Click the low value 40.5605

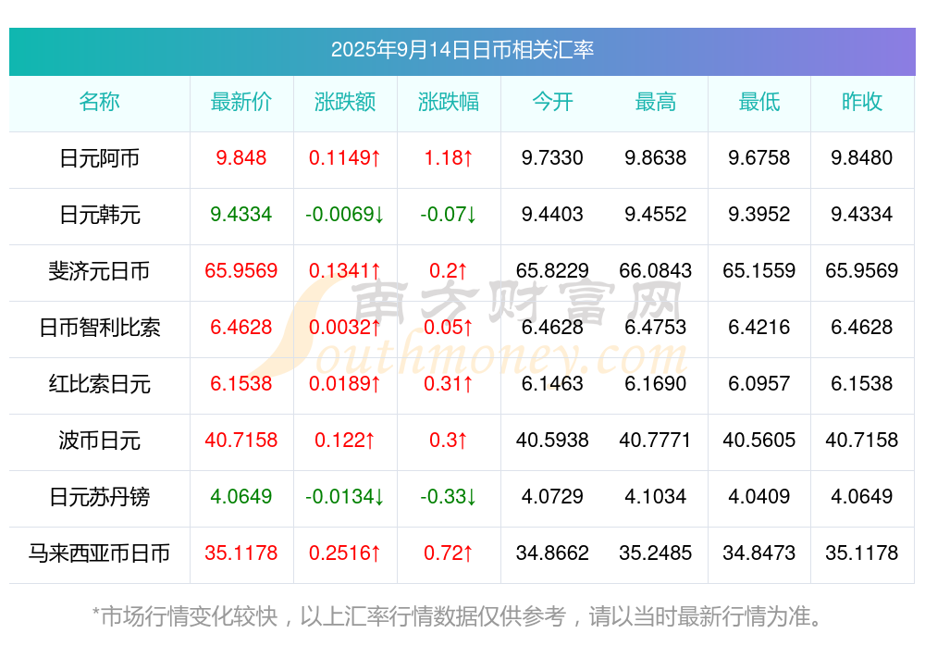point(759,440)
